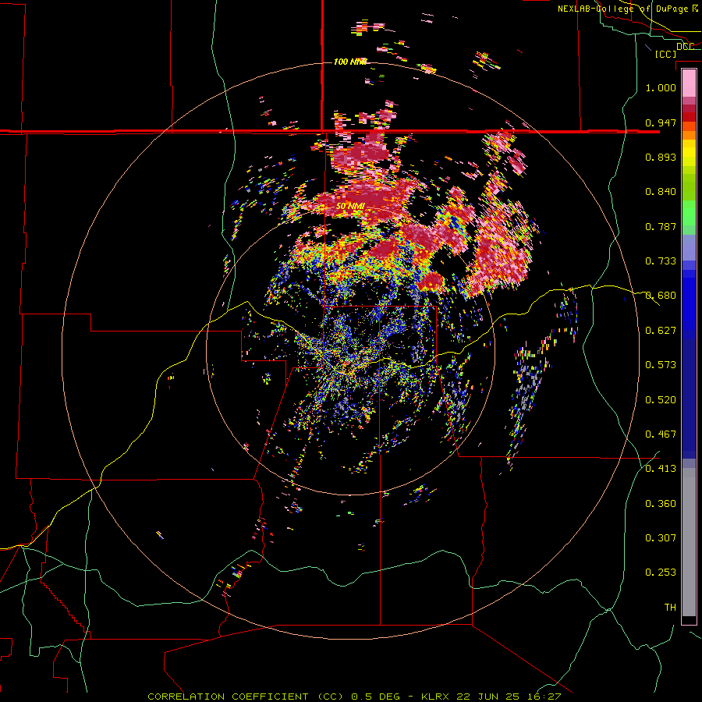Click the Correlation Coefficient KLRX caption text
Image resolution: width=702 pixels, height=702 pixels.
354,697
